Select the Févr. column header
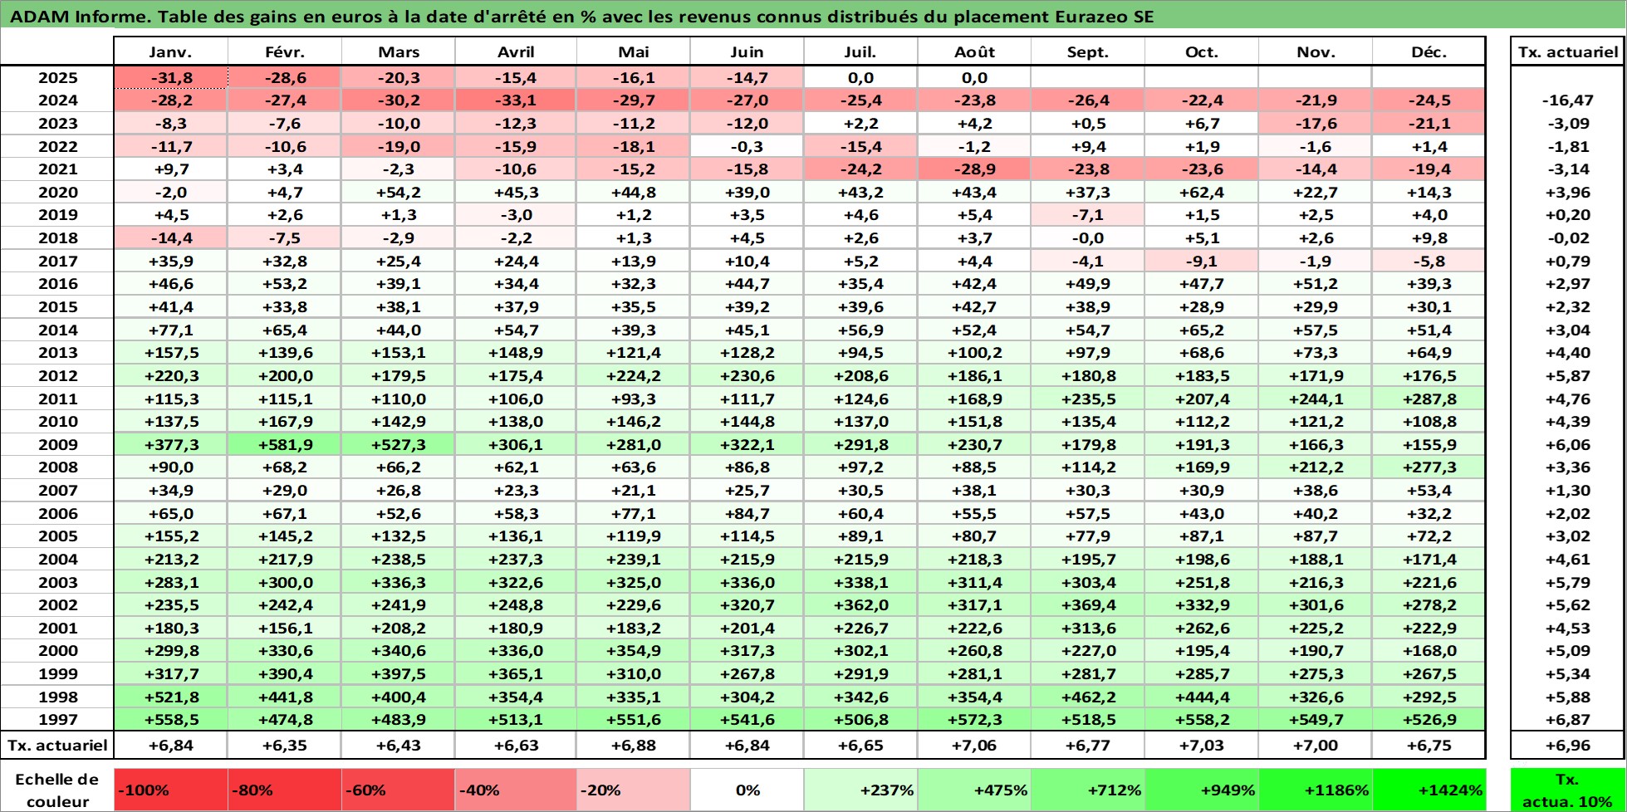Image resolution: width=1627 pixels, height=812 pixels. [x=284, y=51]
